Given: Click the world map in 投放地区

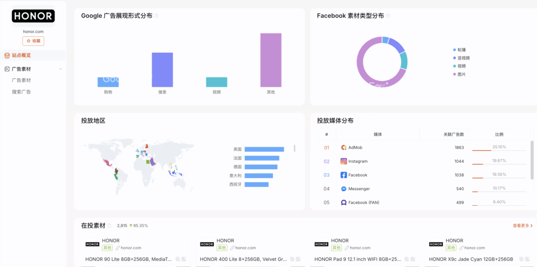Looking at the screenshot, I should point(138,166).
